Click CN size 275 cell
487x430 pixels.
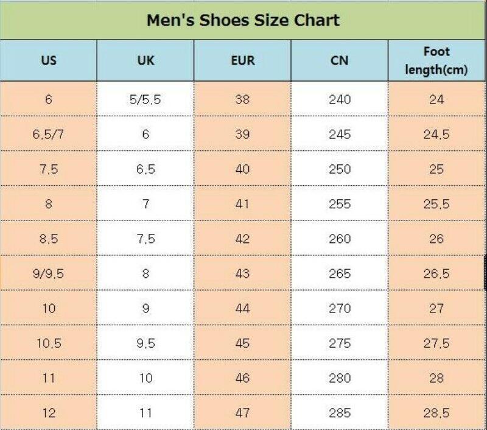tap(340, 343)
